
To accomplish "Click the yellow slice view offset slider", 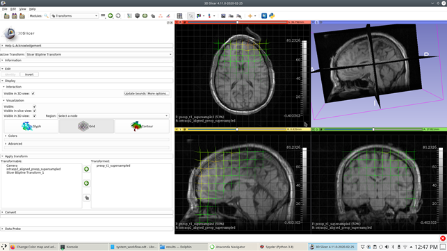I will tap(237, 129).
